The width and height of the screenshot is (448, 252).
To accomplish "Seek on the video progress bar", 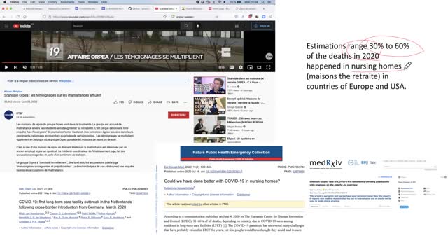I will tap(137, 62).
